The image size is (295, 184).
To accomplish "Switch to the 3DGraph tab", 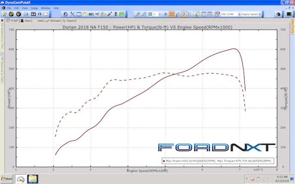I will (53, 20).
